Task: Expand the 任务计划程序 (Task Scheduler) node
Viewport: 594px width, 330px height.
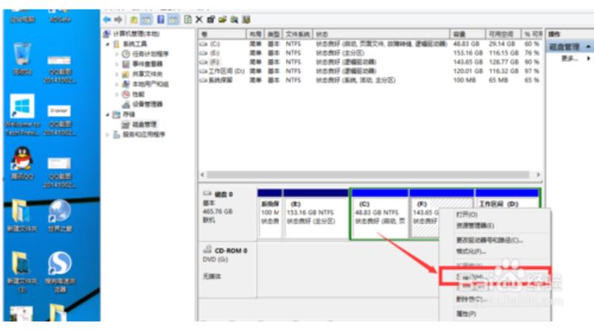Action: 117,54
